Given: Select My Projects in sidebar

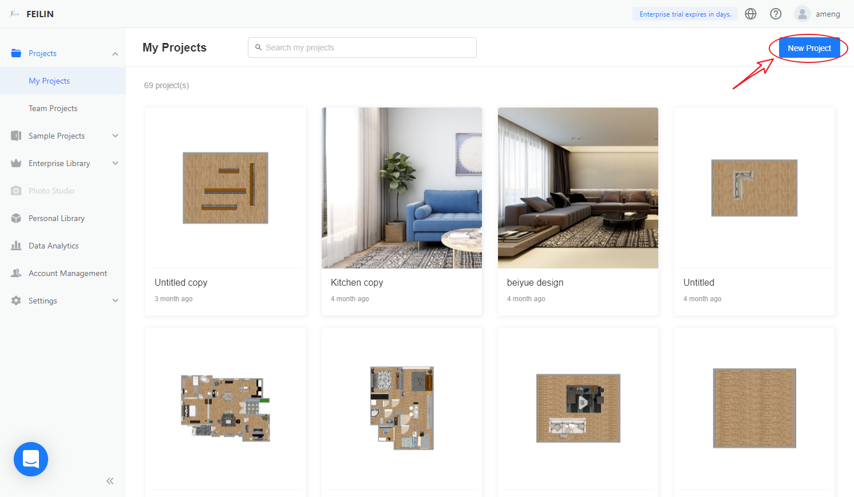Looking at the screenshot, I should click(x=63, y=81).
